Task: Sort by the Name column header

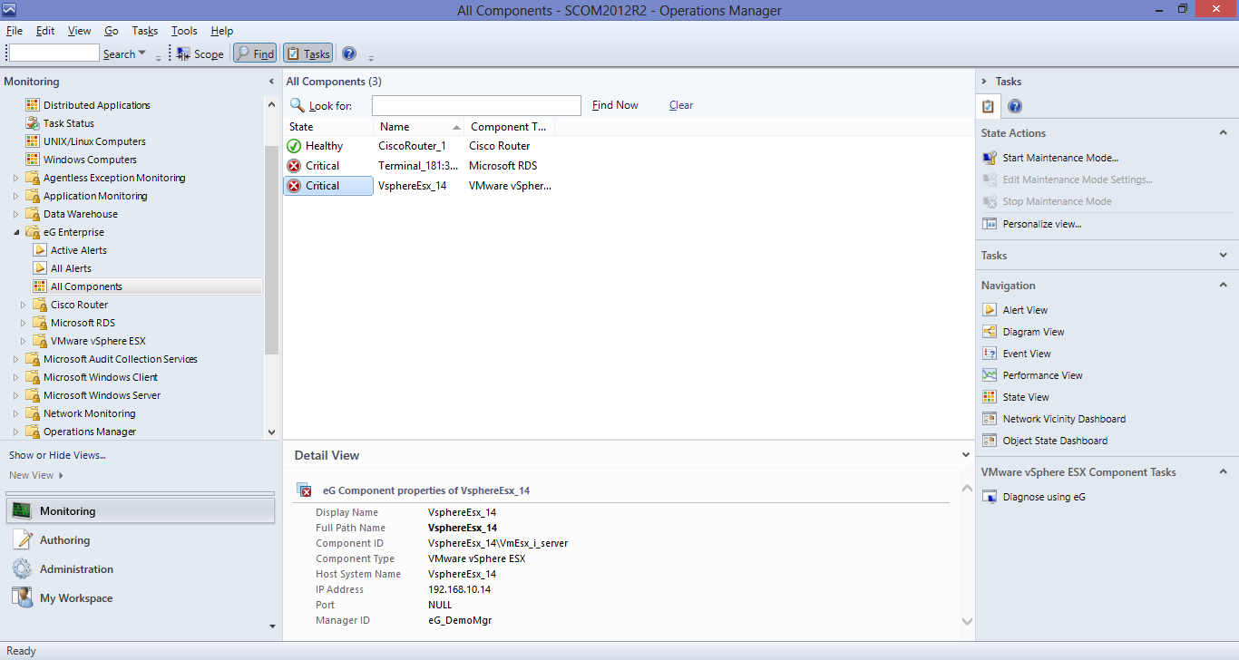Action: [x=419, y=127]
